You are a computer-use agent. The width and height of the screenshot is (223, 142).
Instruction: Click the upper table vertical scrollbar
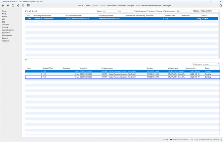219,36
